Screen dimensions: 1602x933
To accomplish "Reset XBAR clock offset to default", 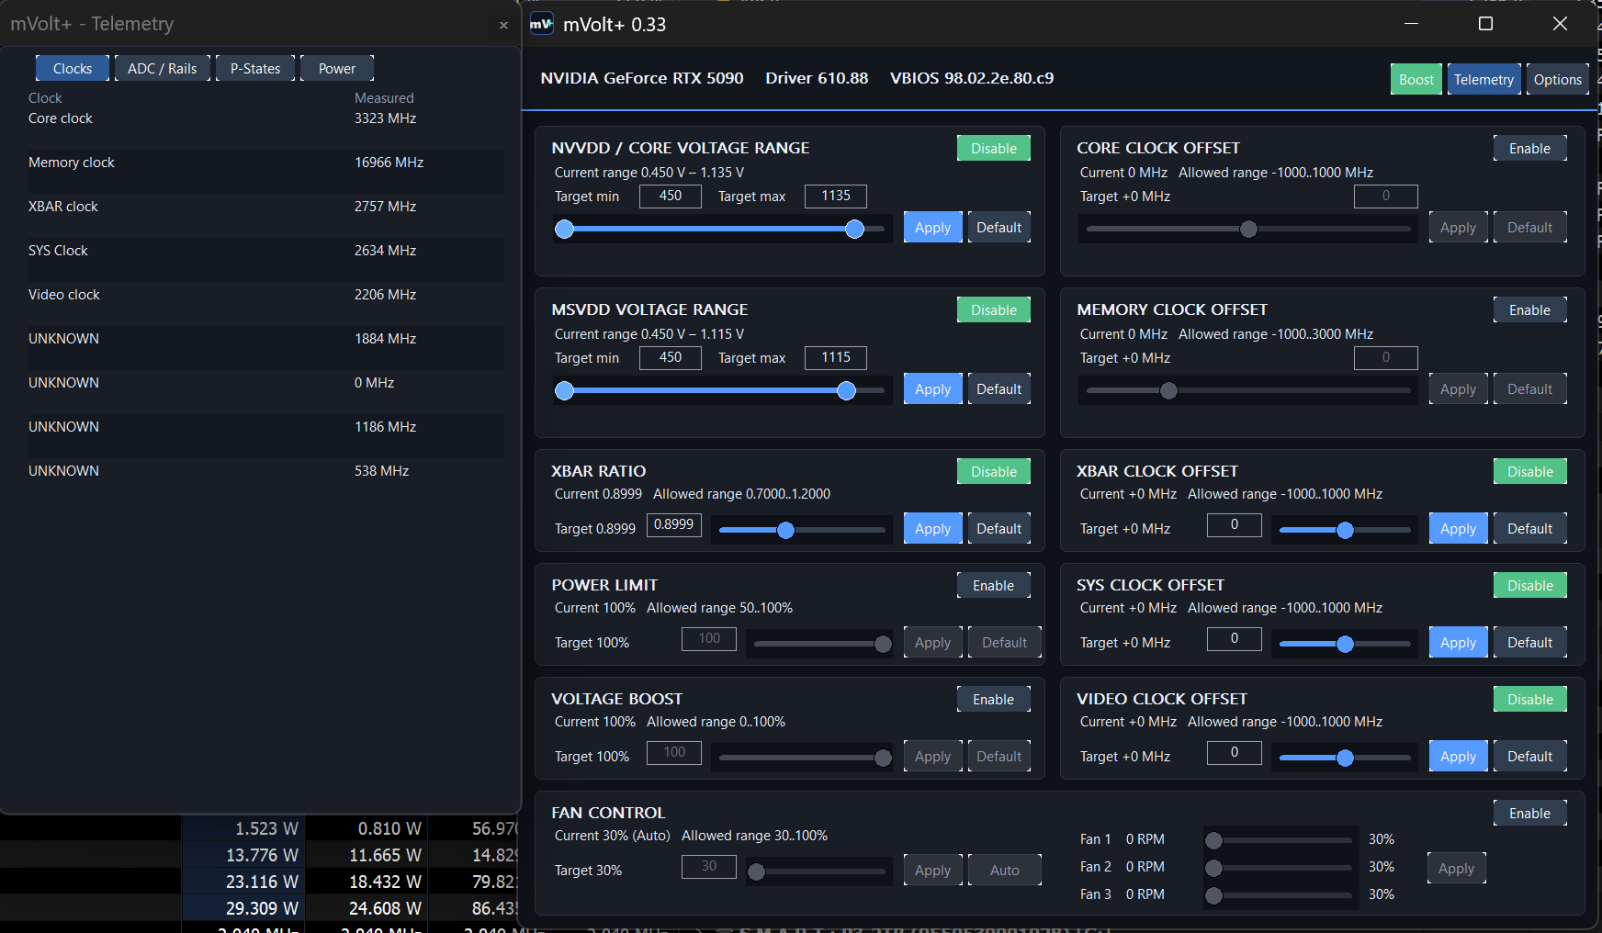I will (1530, 529).
